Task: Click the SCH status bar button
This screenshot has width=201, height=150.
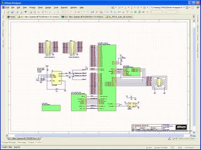Action: tap(172, 147)
